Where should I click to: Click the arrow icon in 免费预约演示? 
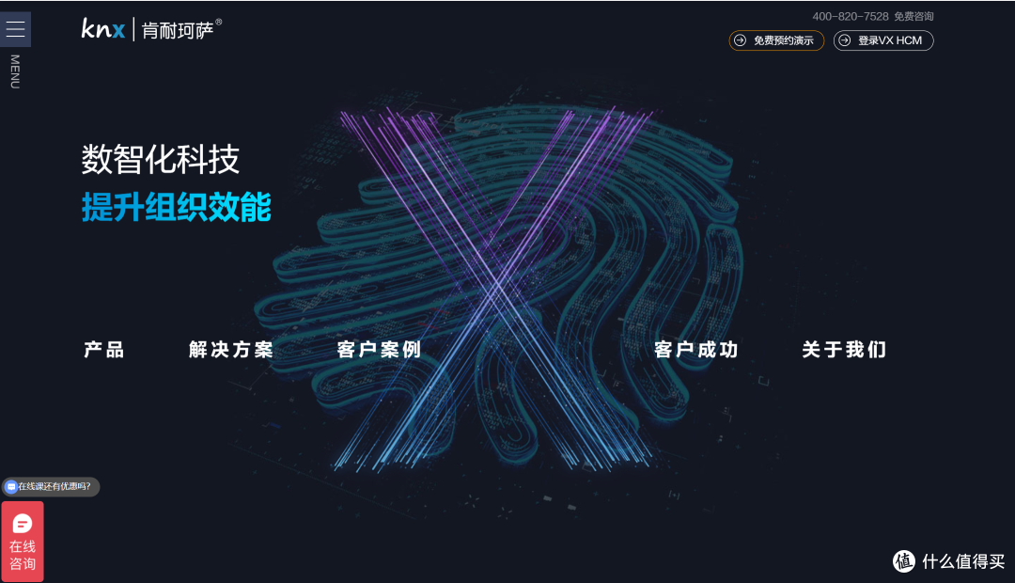click(x=741, y=40)
